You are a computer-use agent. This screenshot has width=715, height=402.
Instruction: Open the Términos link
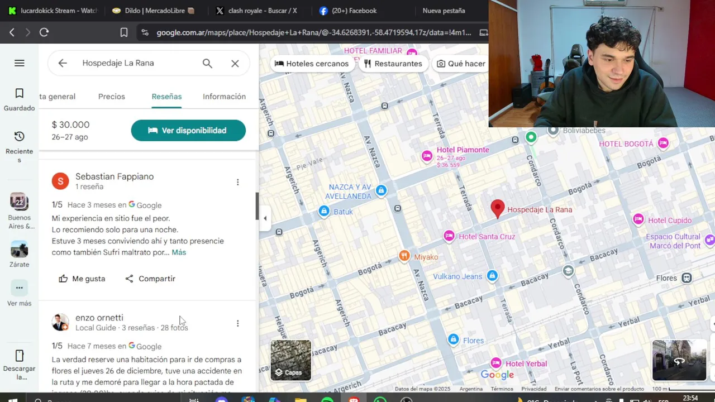[502, 389]
